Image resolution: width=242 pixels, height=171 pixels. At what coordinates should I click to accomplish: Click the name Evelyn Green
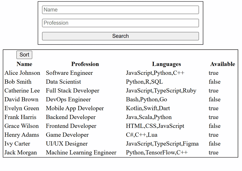click(x=22, y=108)
